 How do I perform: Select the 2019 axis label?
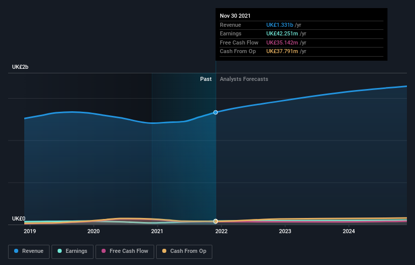point(30,231)
